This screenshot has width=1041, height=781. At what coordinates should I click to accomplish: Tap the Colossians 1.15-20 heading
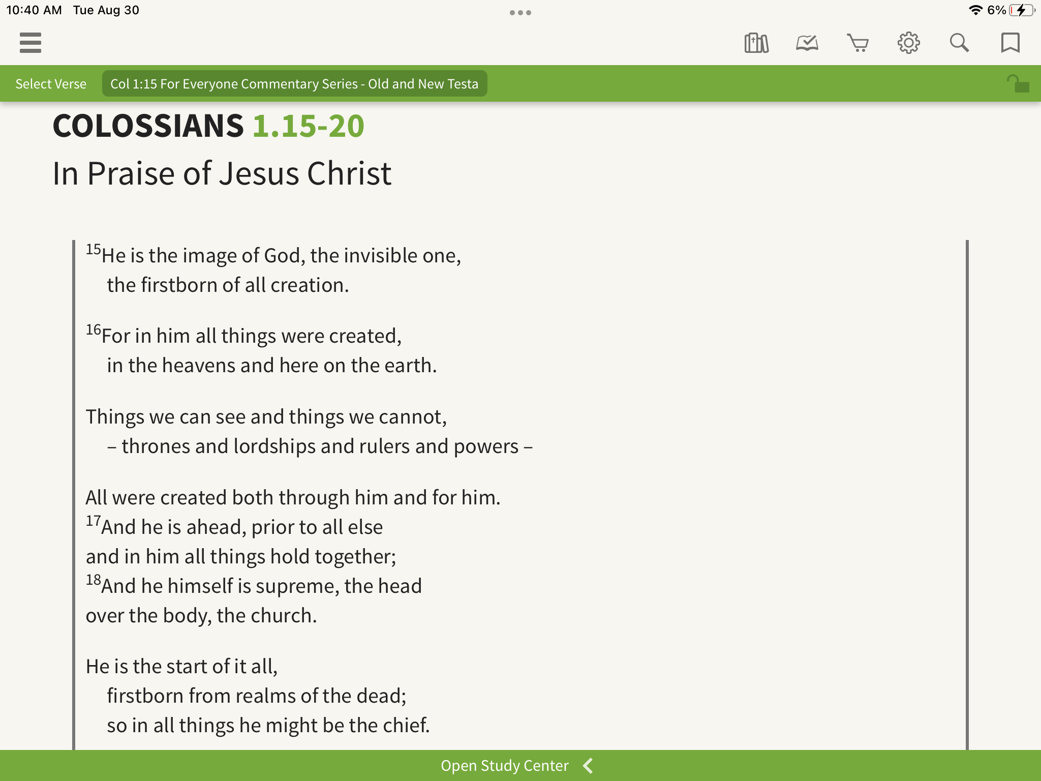tap(208, 126)
